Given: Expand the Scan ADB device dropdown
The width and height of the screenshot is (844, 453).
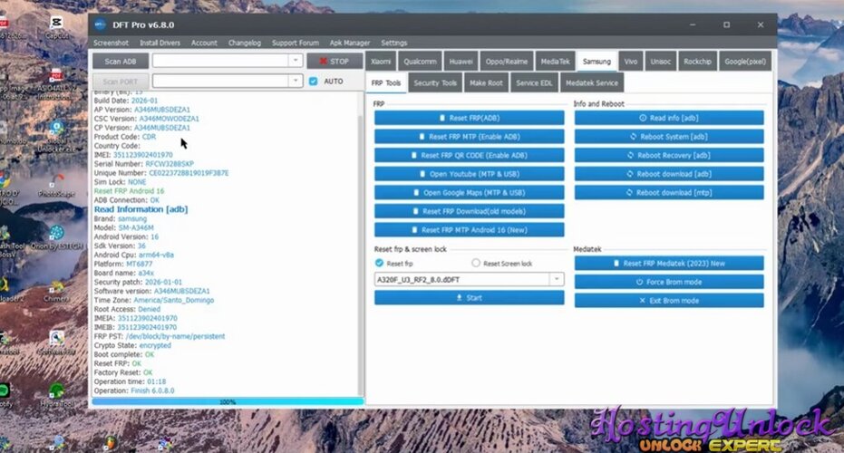Looking at the screenshot, I should [x=295, y=61].
